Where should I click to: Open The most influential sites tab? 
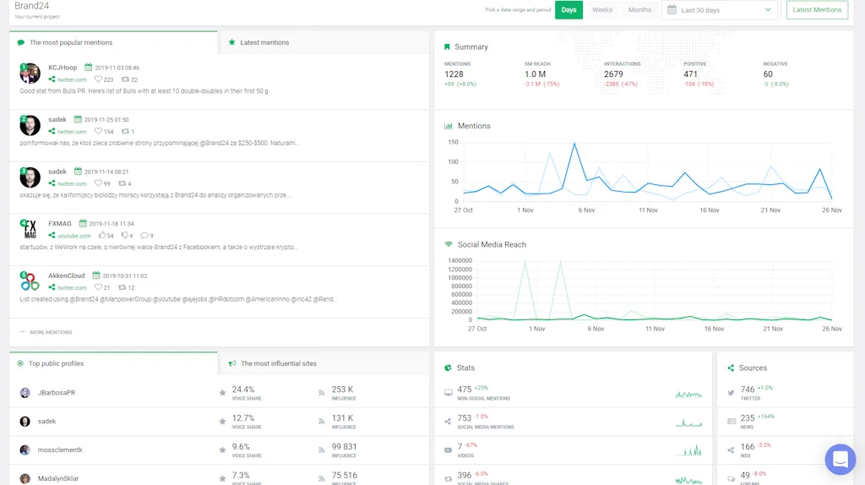tap(278, 363)
